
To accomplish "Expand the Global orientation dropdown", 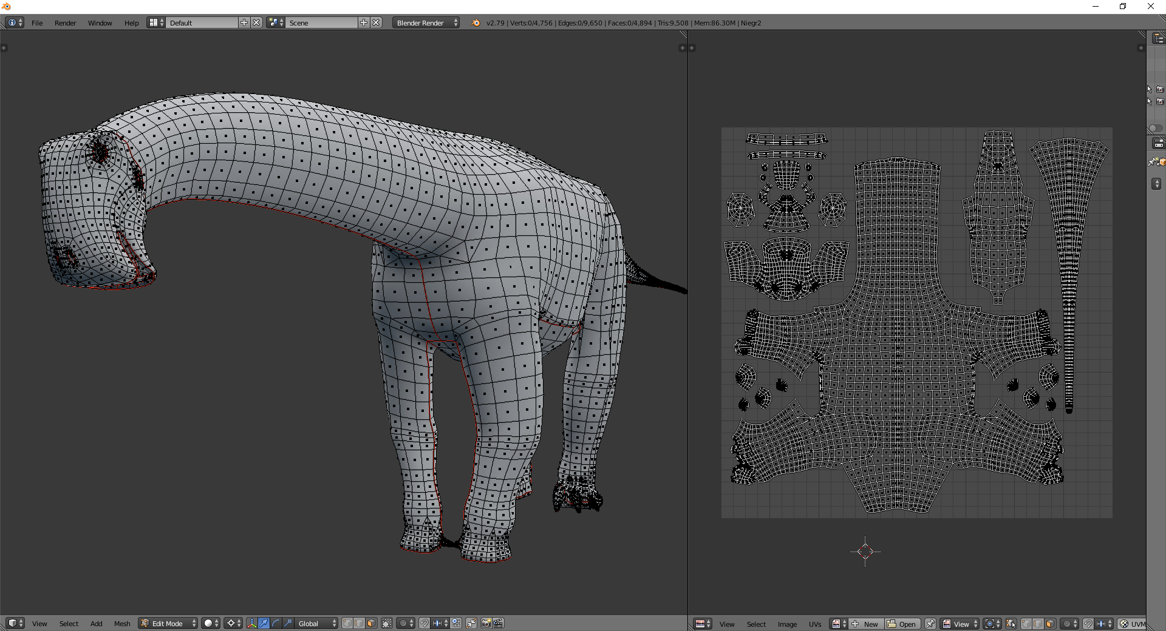I will pos(316,623).
